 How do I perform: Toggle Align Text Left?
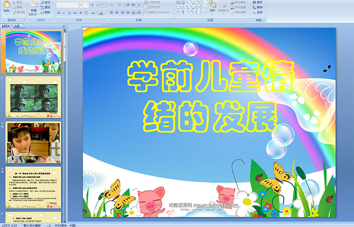coord(112,13)
